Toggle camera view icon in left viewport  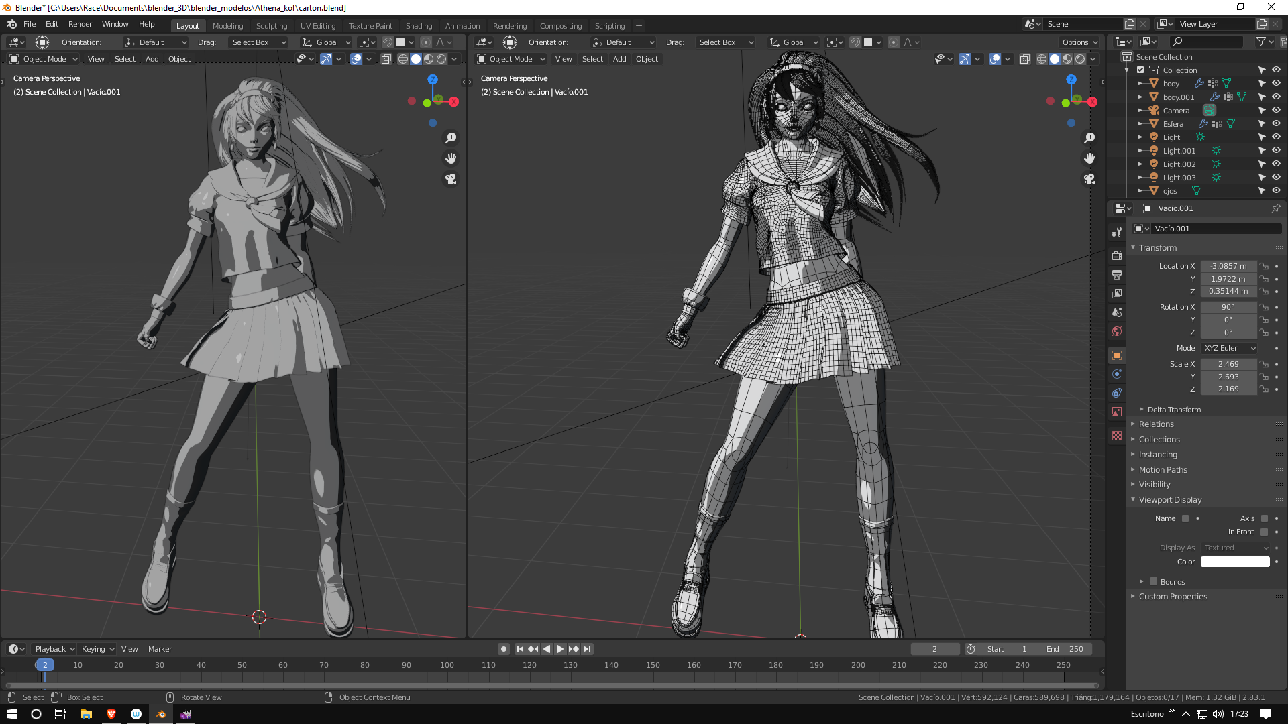click(x=451, y=180)
